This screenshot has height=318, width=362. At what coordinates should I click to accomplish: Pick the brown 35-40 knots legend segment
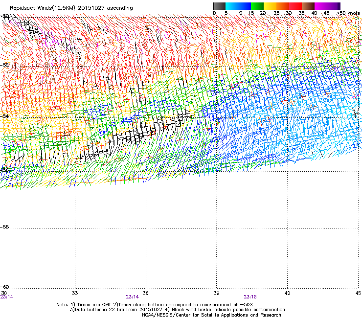tap(308, 6)
